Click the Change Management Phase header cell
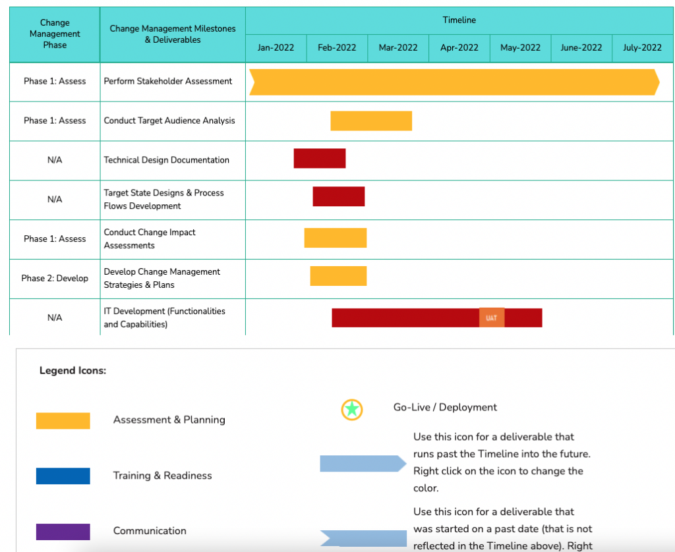675x552 pixels. (x=55, y=34)
